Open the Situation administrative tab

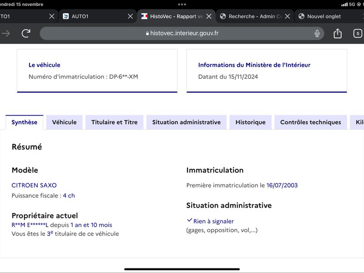pyautogui.click(x=187, y=122)
